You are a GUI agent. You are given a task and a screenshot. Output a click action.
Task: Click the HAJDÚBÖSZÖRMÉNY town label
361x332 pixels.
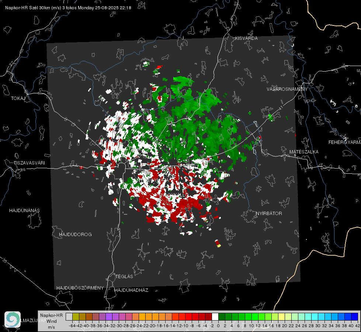(x=80, y=288)
